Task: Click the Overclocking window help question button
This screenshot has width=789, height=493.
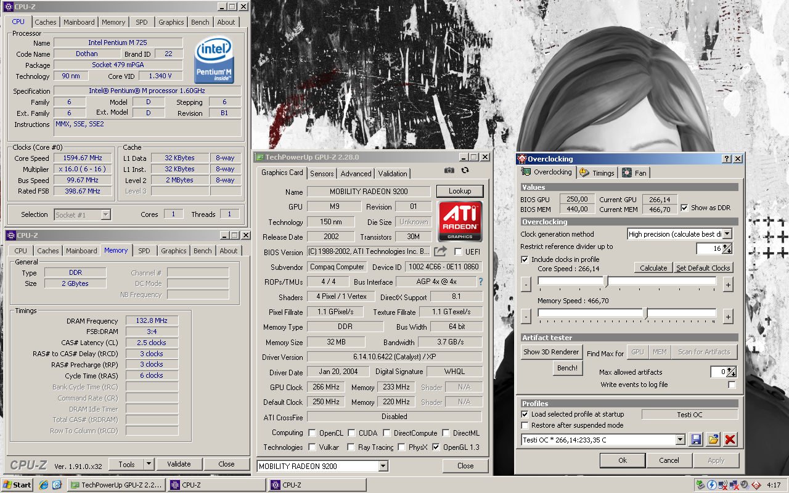Action: click(x=727, y=159)
